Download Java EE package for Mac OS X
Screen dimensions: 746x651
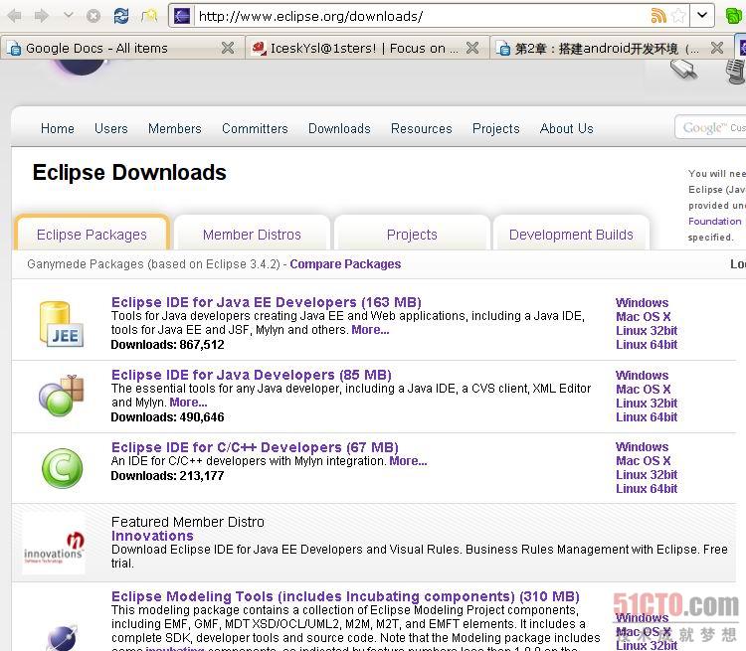click(x=644, y=316)
